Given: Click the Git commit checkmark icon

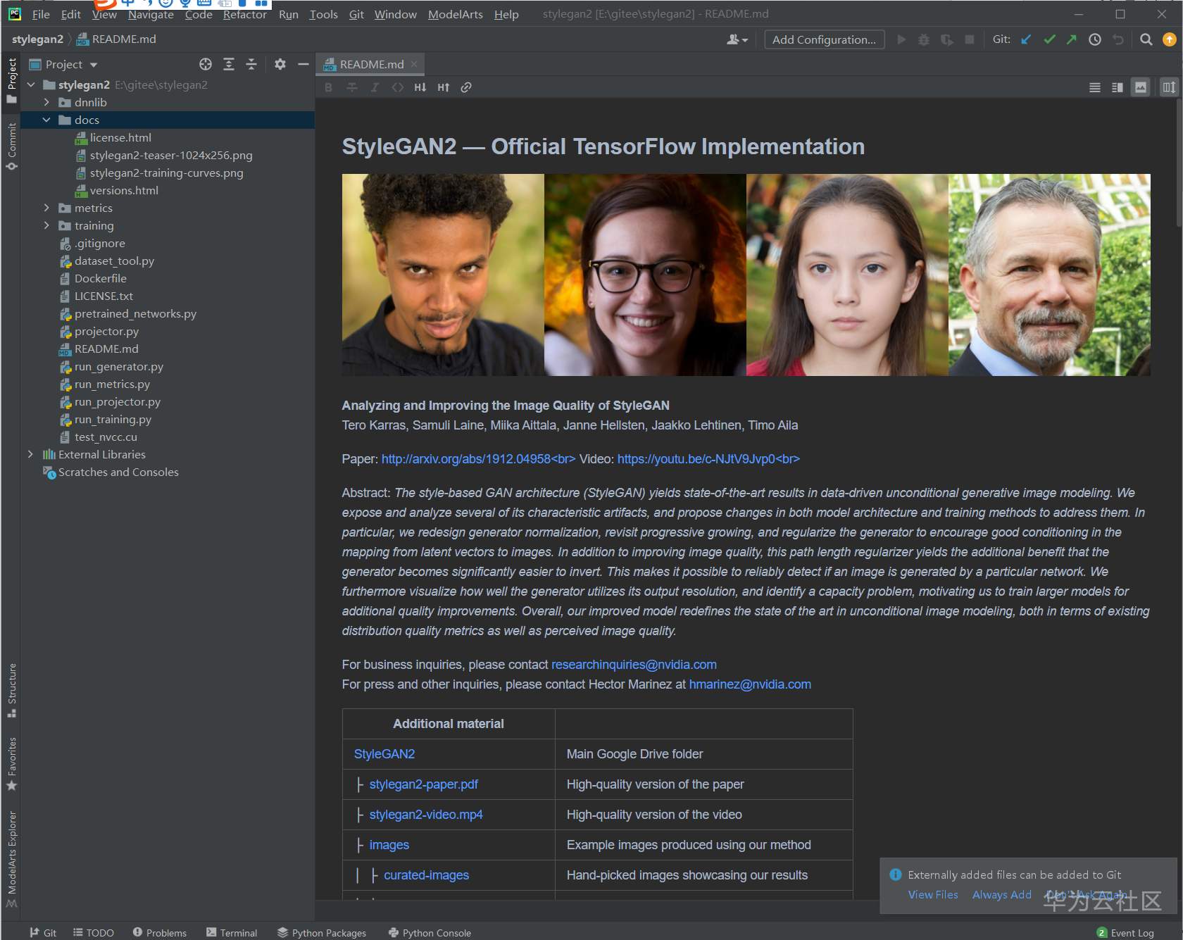Looking at the screenshot, I should click(1049, 39).
